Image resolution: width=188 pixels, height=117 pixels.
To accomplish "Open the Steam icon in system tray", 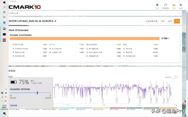I will (2, 93).
